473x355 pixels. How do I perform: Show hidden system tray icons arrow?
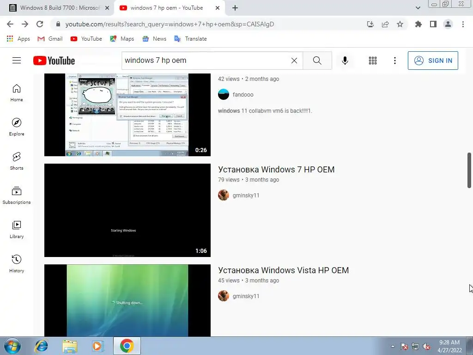[393, 346]
